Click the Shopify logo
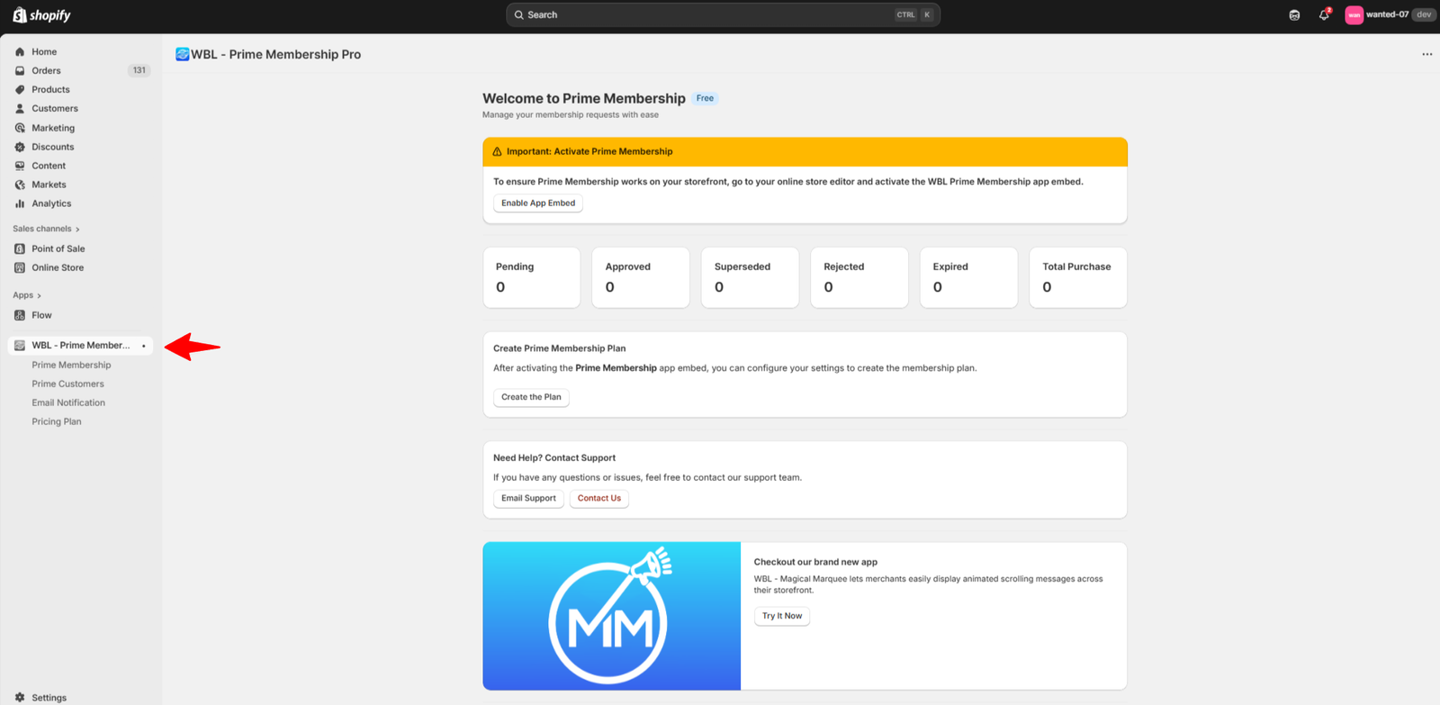This screenshot has height=705, width=1440. 41,15
